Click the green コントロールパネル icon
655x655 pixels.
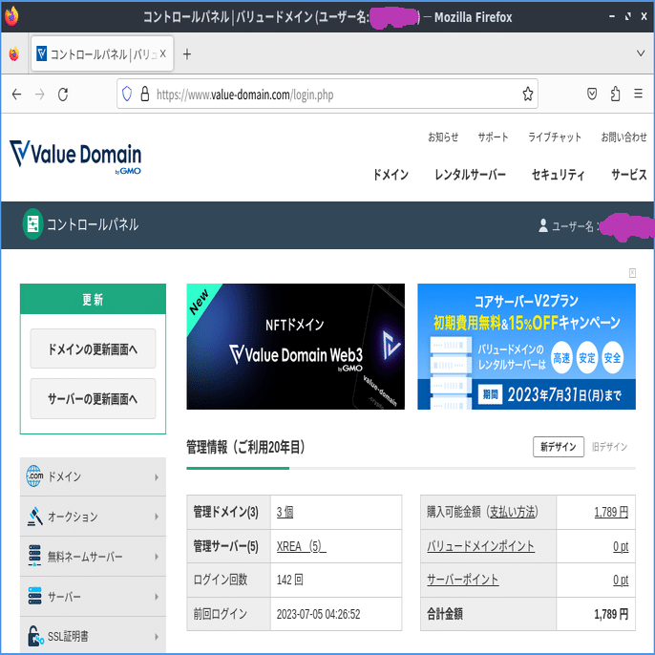[32, 224]
